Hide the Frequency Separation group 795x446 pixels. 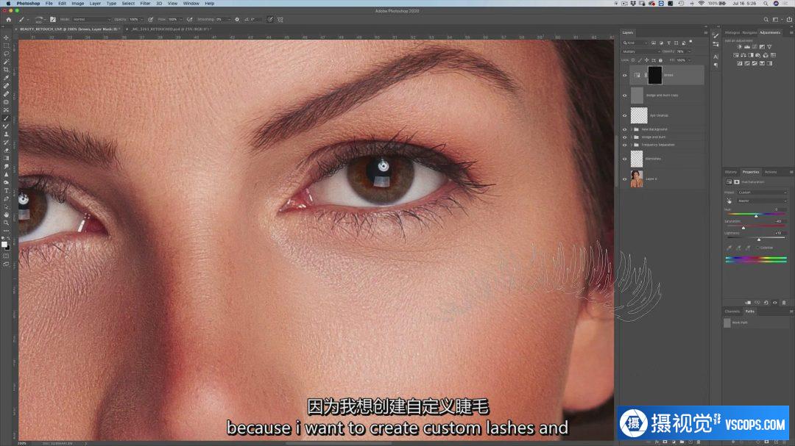tap(625, 145)
